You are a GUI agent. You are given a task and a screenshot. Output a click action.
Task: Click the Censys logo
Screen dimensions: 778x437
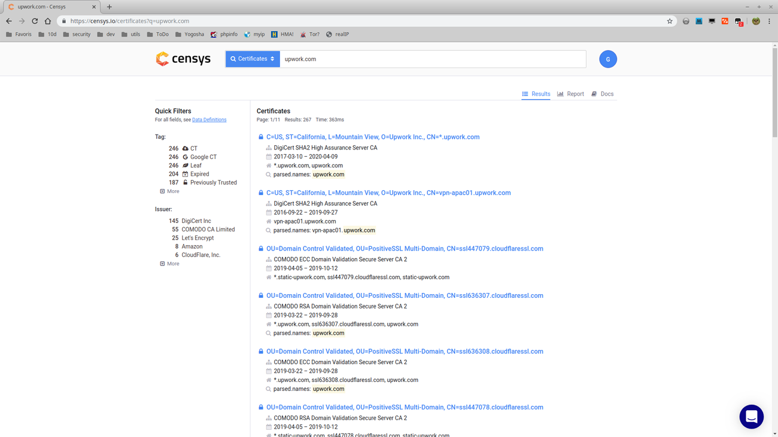tap(183, 59)
